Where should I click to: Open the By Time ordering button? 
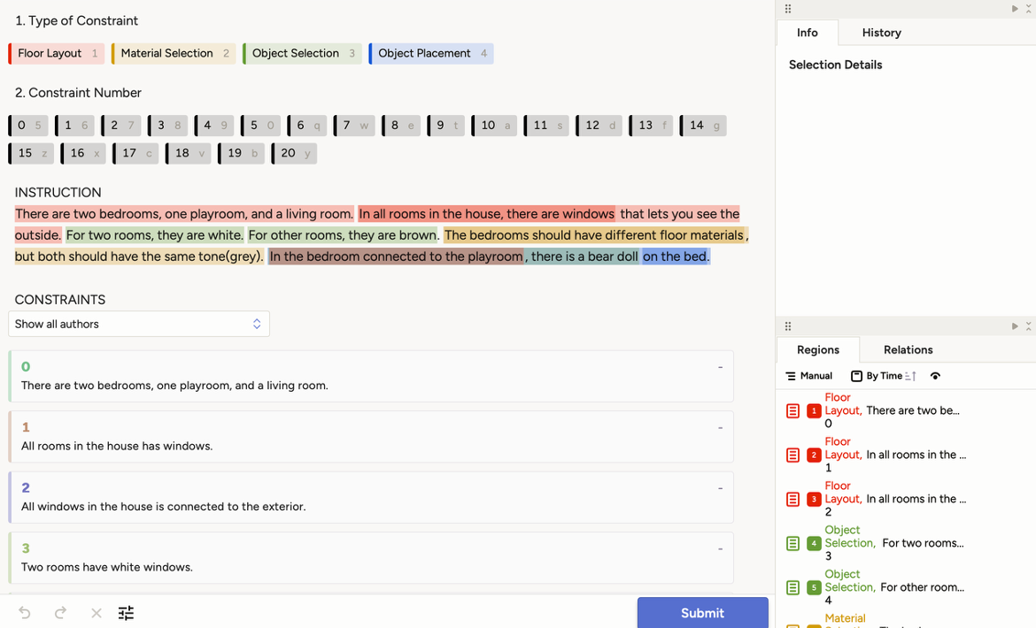(877, 376)
